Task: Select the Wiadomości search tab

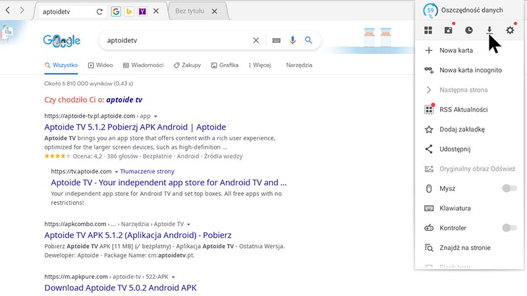Action: pyautogui.click(x=143, y=65)
